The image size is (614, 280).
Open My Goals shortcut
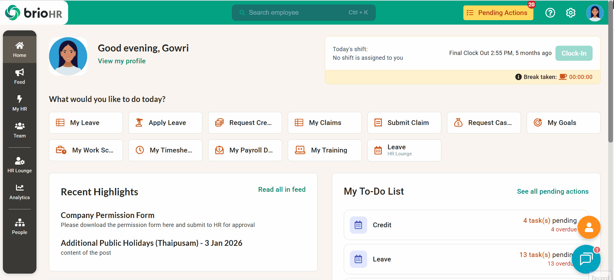click(563, 123)
